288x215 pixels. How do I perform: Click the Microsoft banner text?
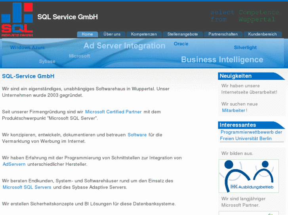coord(79,56)
